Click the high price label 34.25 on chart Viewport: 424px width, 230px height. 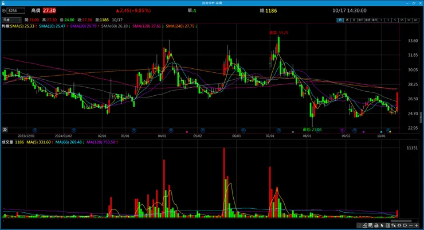[x=279, y=33]
